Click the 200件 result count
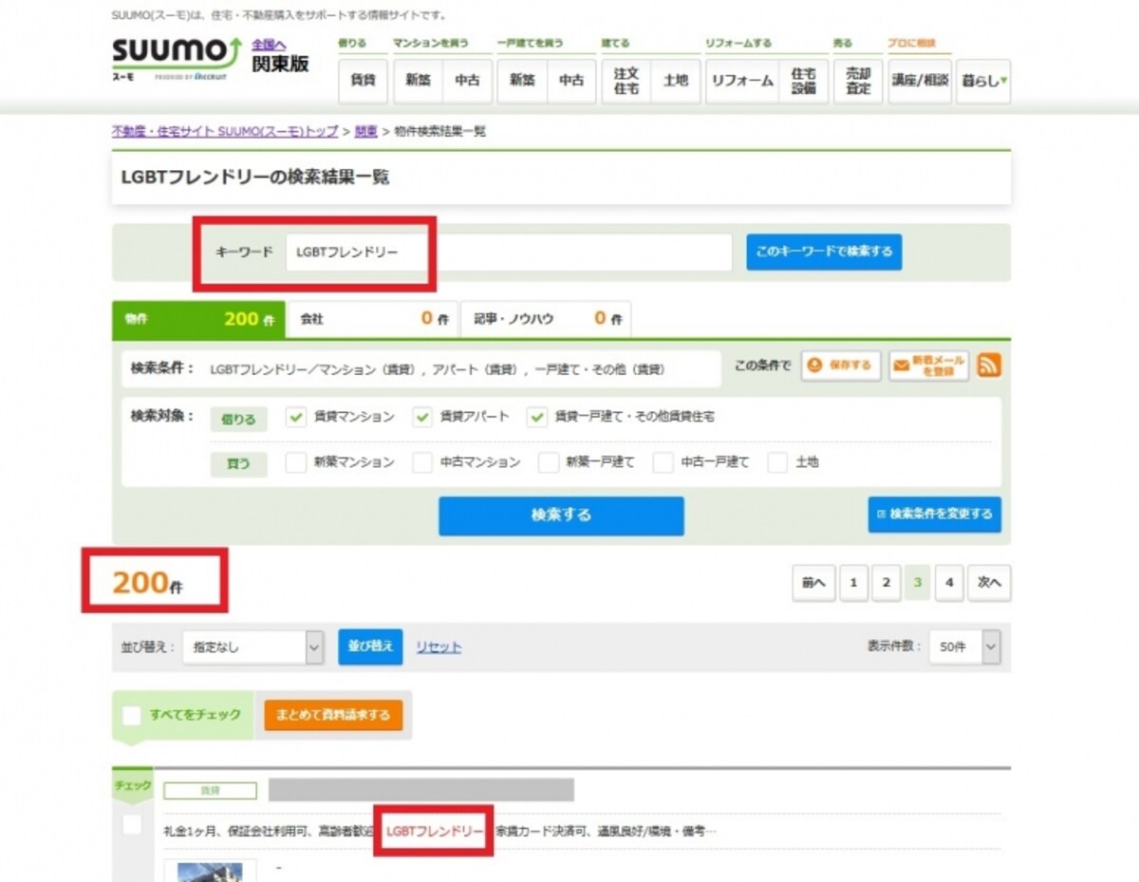This screenshot has height=882, width=1139. 147,582
